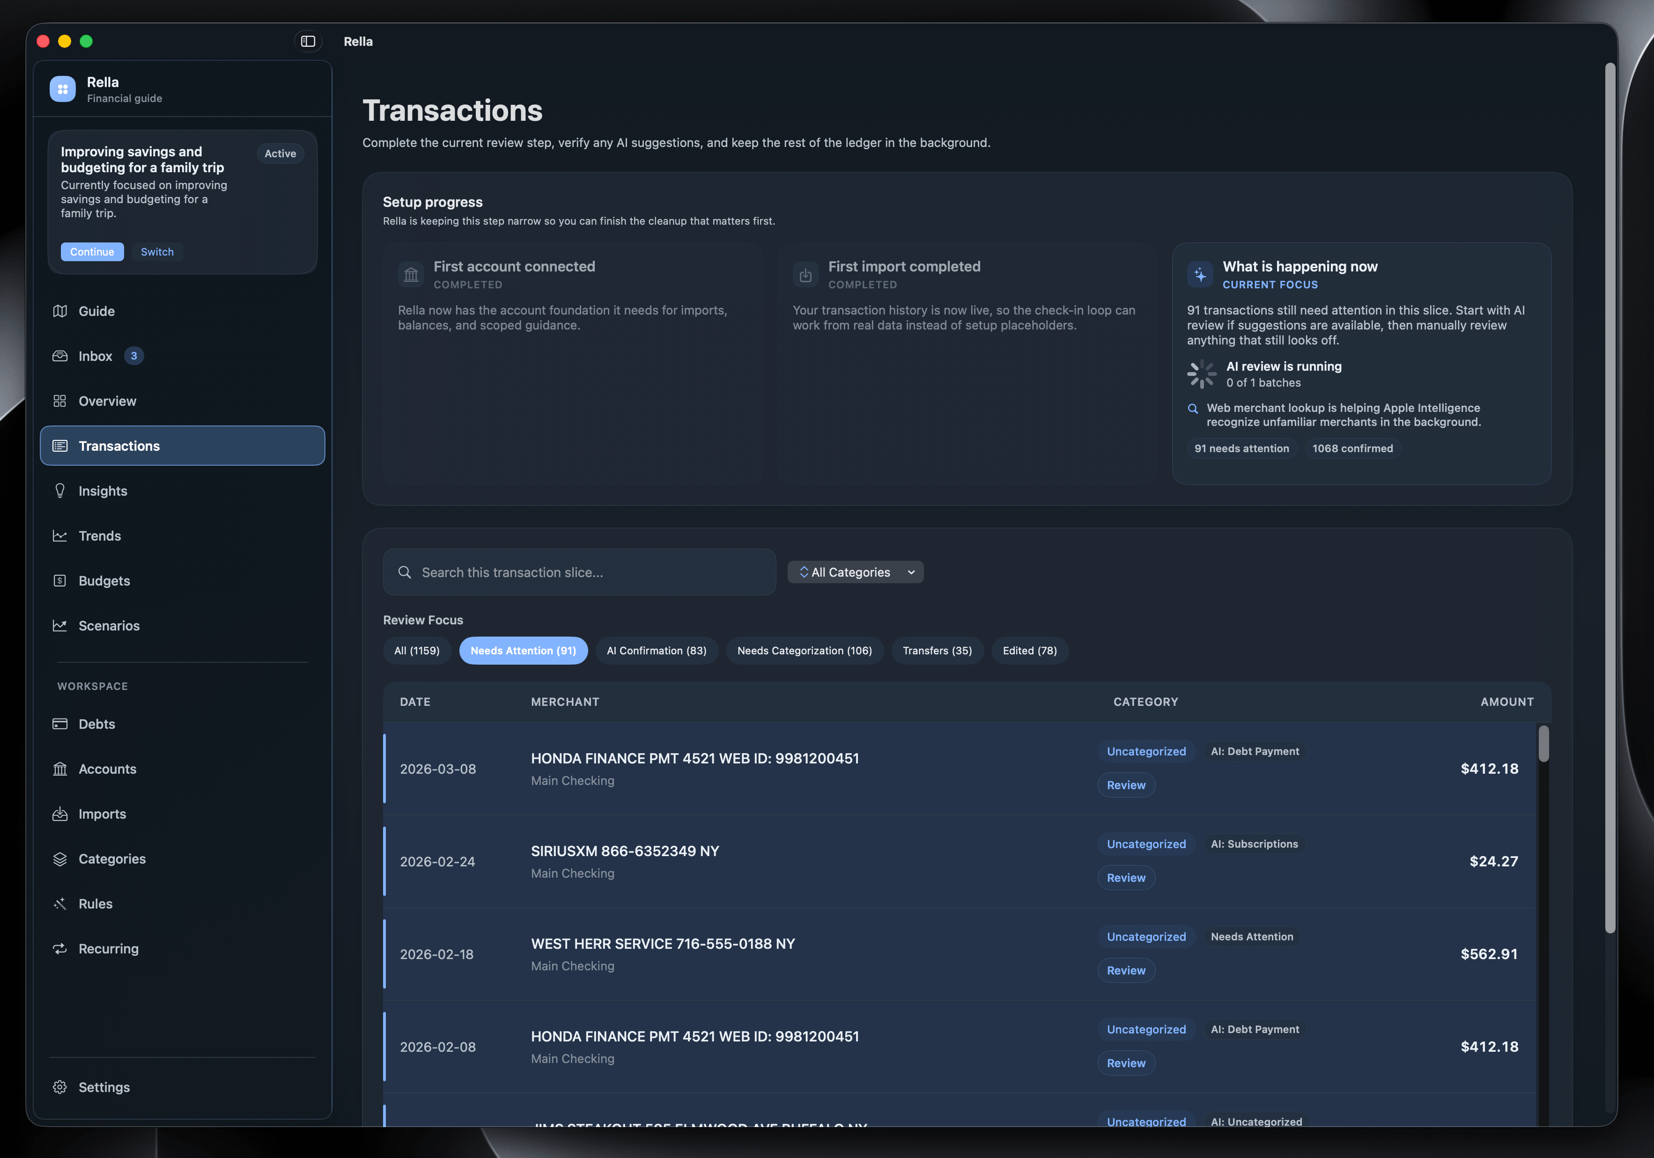The height and width of the screenshot is (1158, 1654).
Task: Click the 1068 confirmed pill
Action: 1352,448
